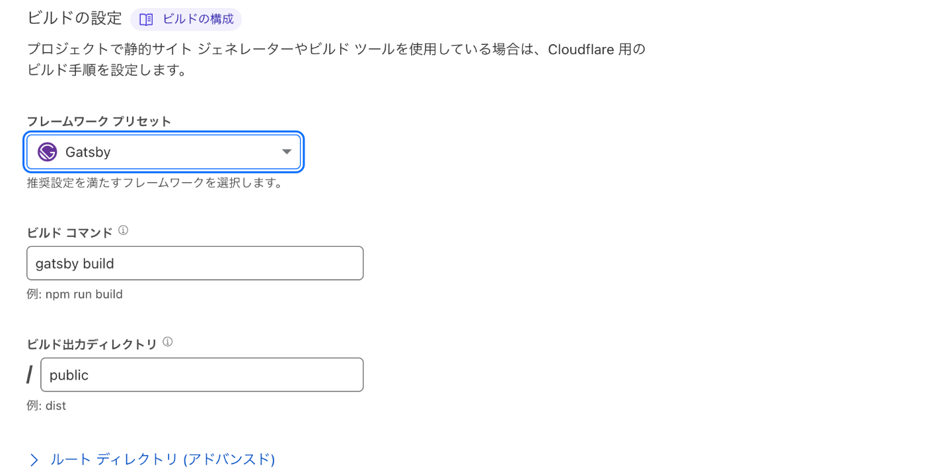Click the book icon in ビルドの構成 badge

click(146, 20)
